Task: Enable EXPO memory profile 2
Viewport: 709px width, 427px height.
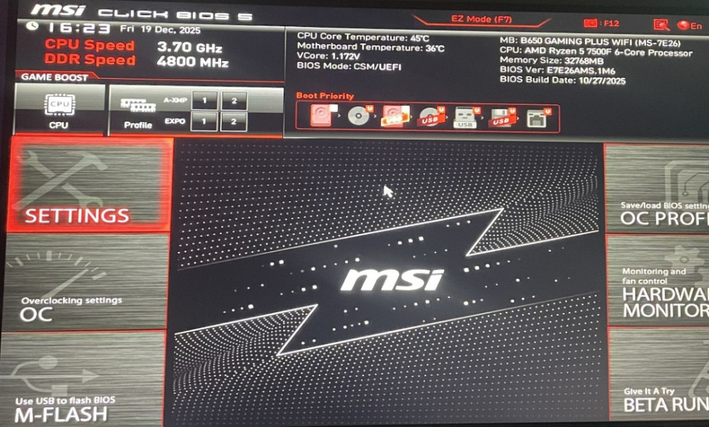Action: 234,121
